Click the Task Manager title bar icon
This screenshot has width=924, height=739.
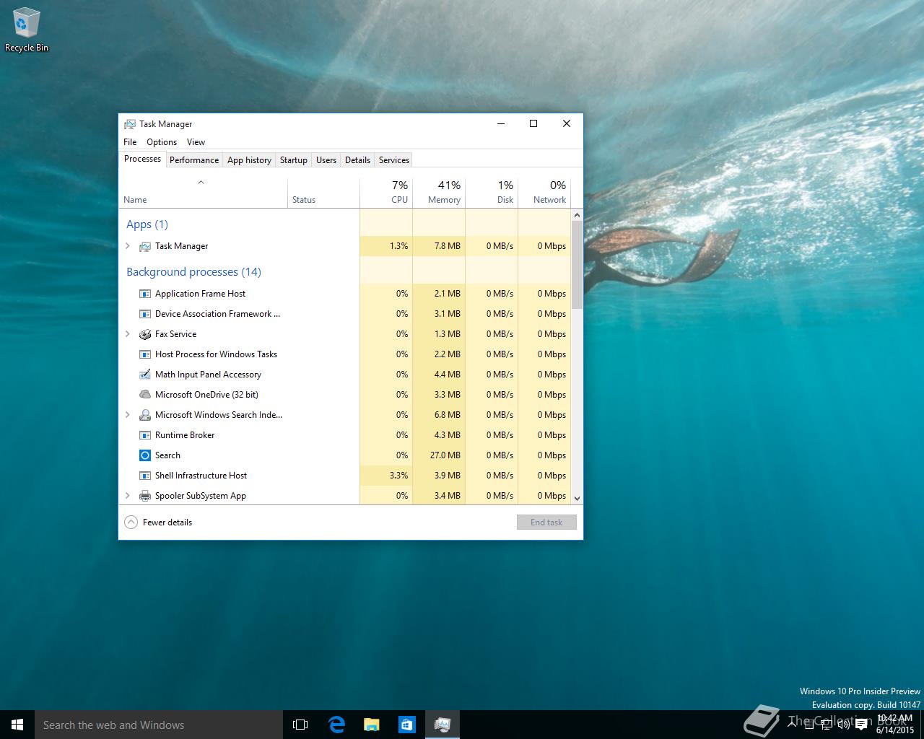tap(130, 124)
